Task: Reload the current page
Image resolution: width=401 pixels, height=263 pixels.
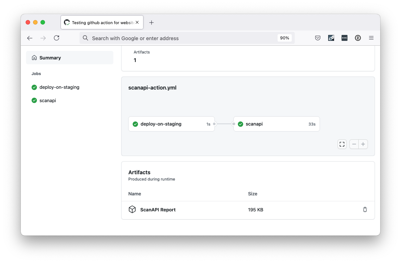Action: pyautogui.click(x=56, y=38)
